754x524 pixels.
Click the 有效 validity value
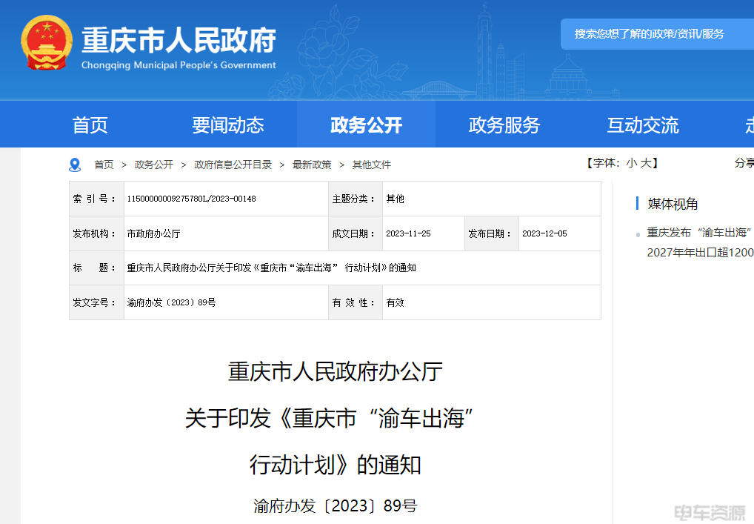pyautogui.click(x=396, y=302)
